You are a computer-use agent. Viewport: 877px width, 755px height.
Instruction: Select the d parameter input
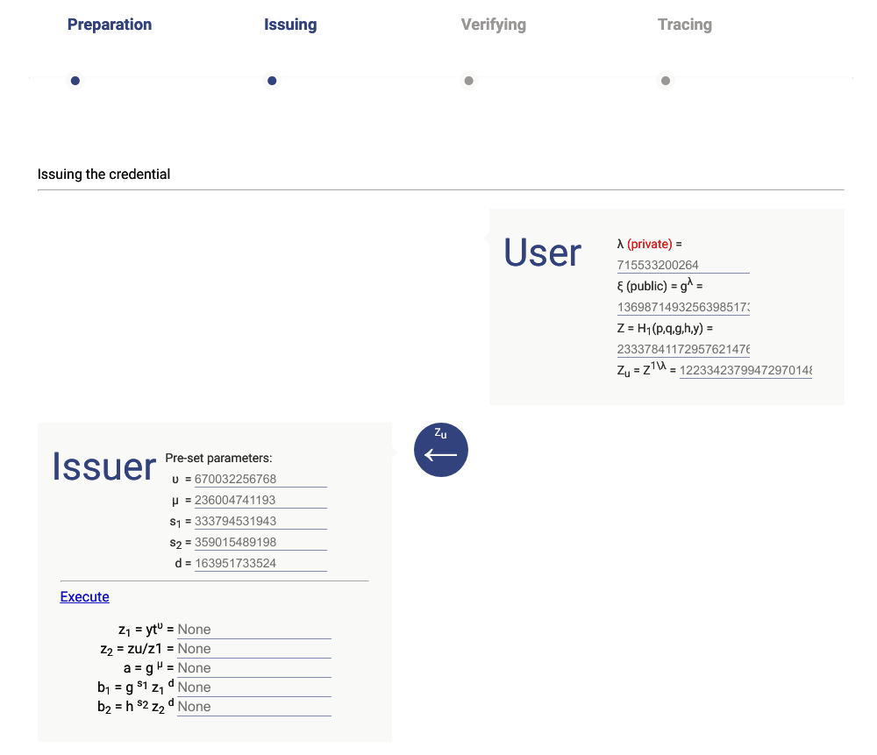(x=260, y=563)
